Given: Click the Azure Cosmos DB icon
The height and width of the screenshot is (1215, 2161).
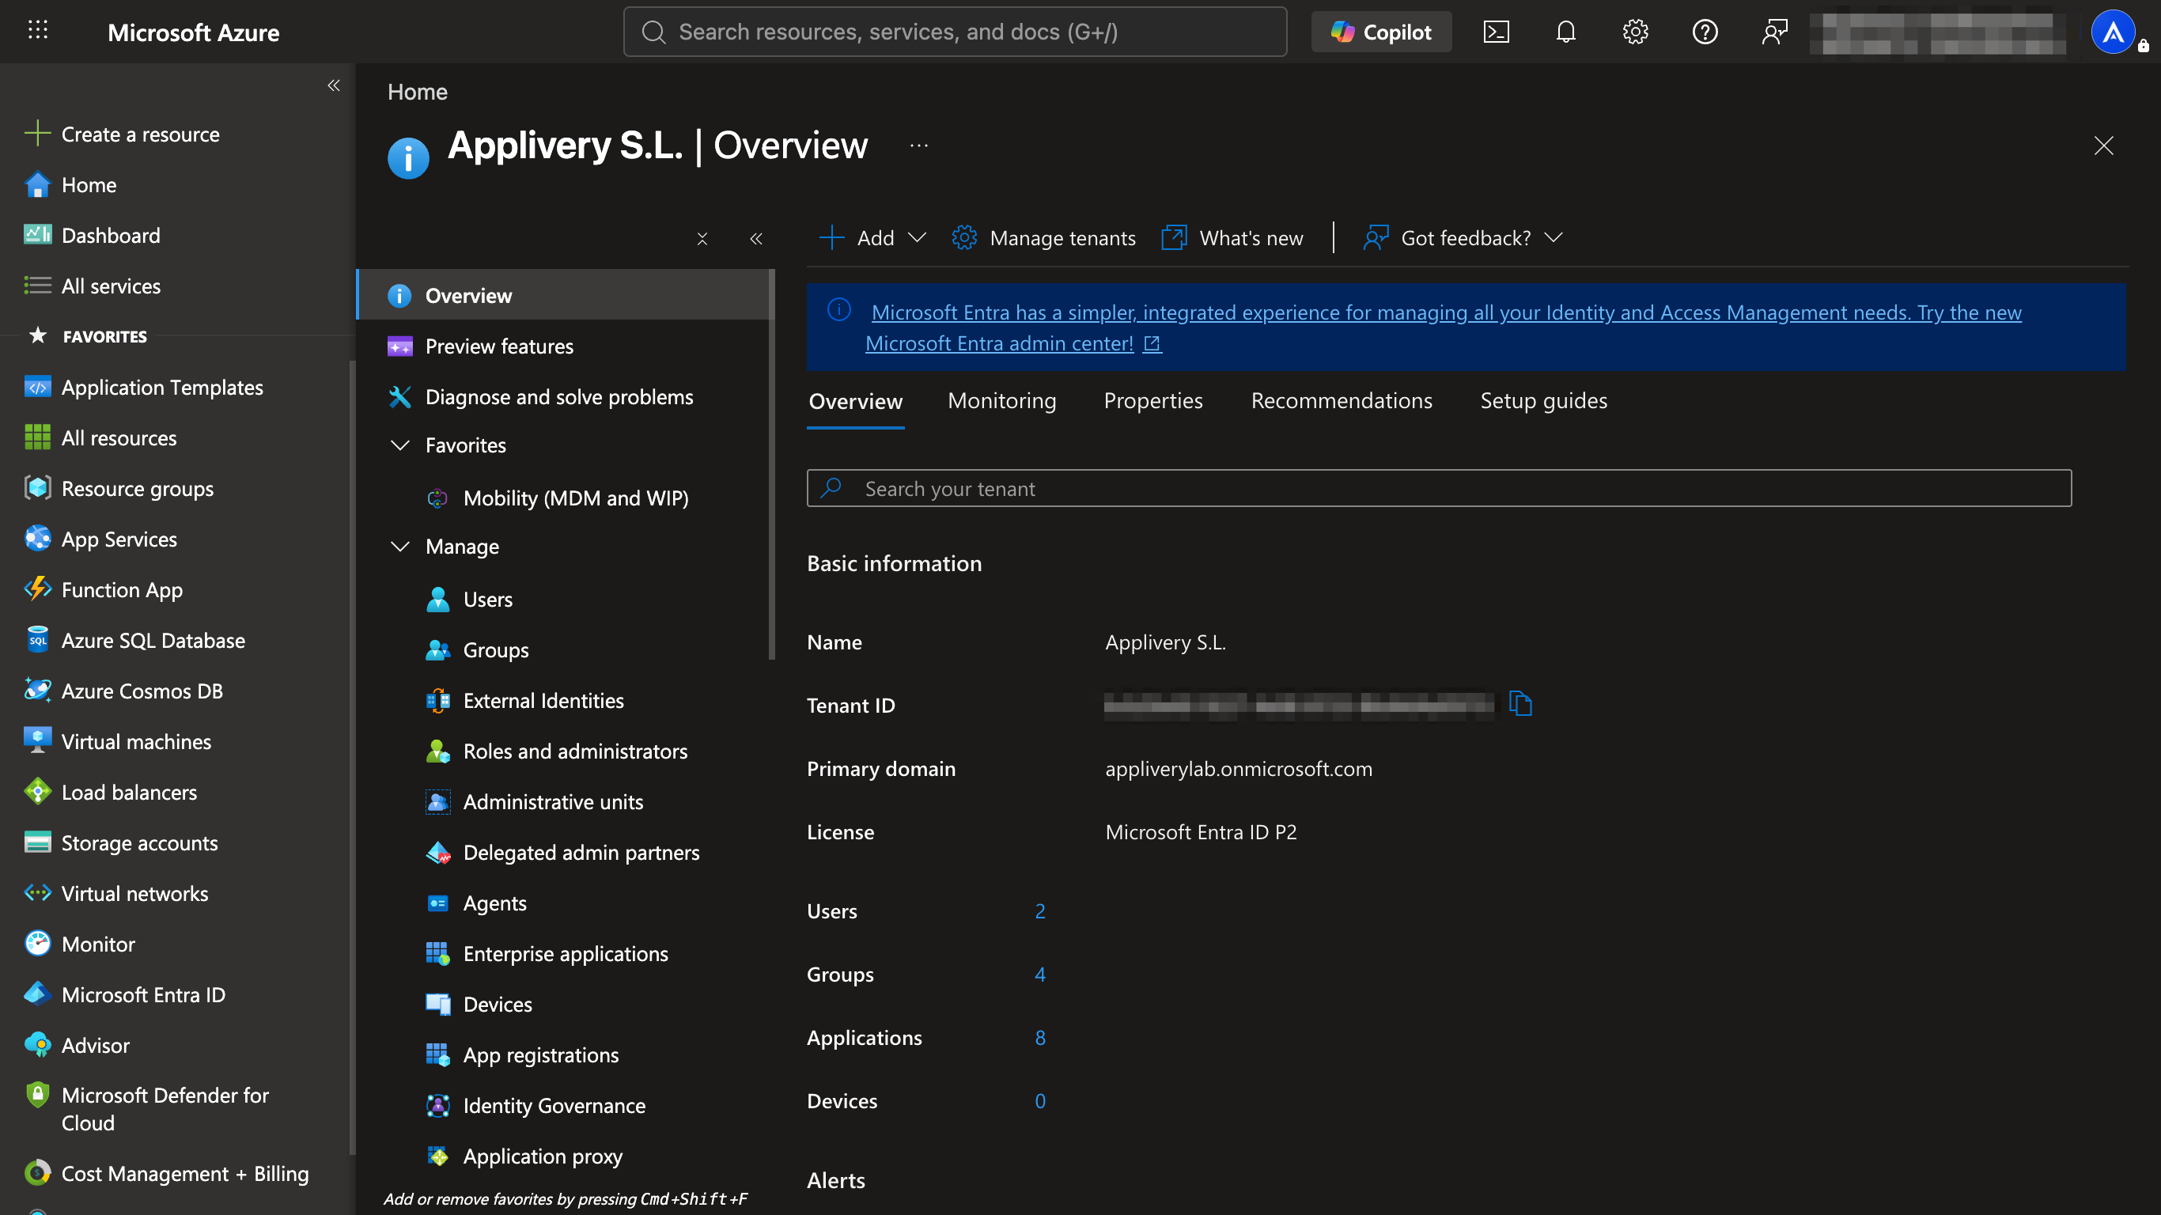Looking at the screenshot, I should (x=37, y=690).
